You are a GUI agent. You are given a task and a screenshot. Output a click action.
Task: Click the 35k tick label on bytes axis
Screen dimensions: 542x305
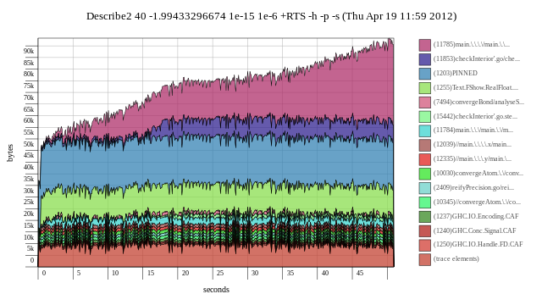point(29,179)
